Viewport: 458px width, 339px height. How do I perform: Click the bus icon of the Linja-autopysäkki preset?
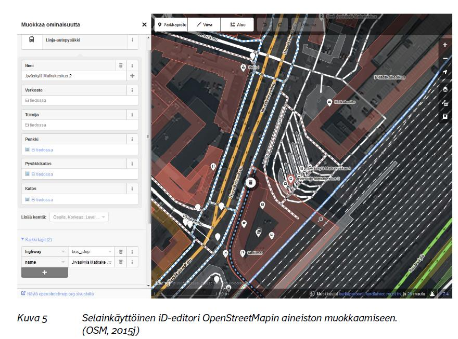32,39
